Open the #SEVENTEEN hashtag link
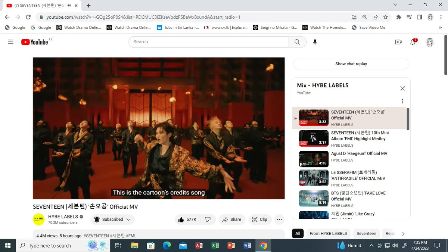Image resolution: width=448 pixels, height=252 pixels. (96, 236)
